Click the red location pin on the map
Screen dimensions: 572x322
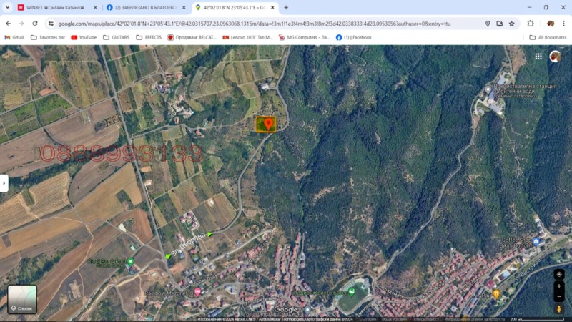(x=268, y=124)
